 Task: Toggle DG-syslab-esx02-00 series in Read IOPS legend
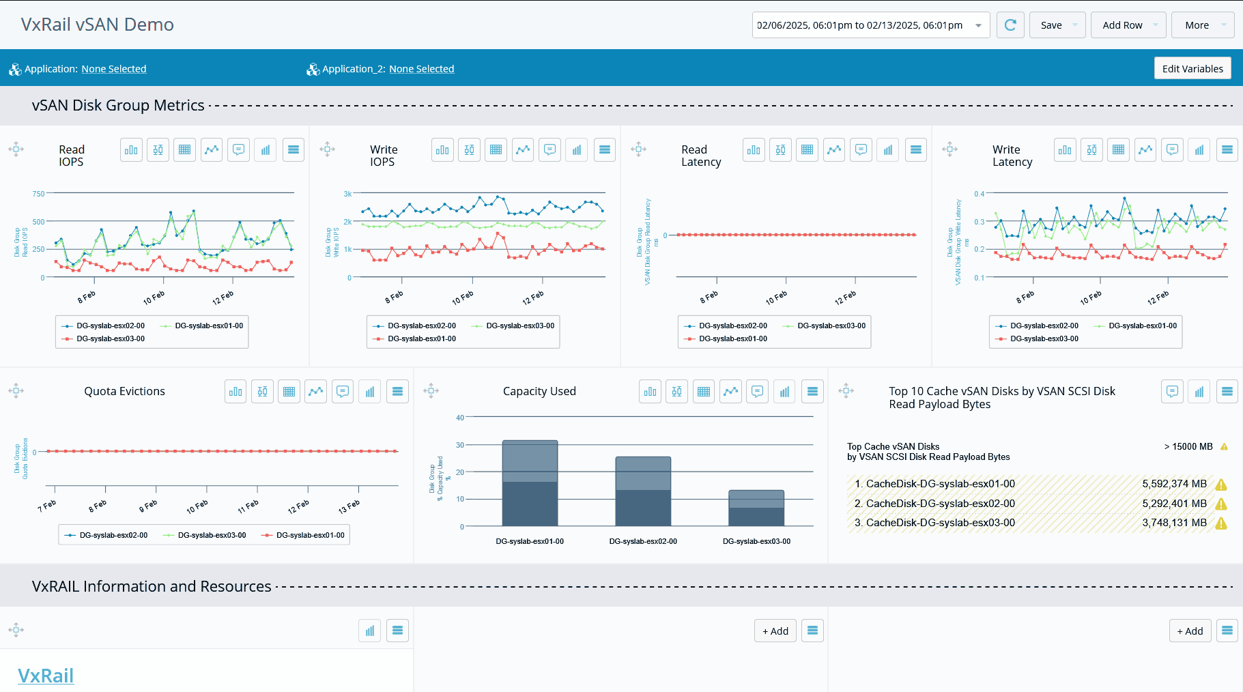(102, 326)
